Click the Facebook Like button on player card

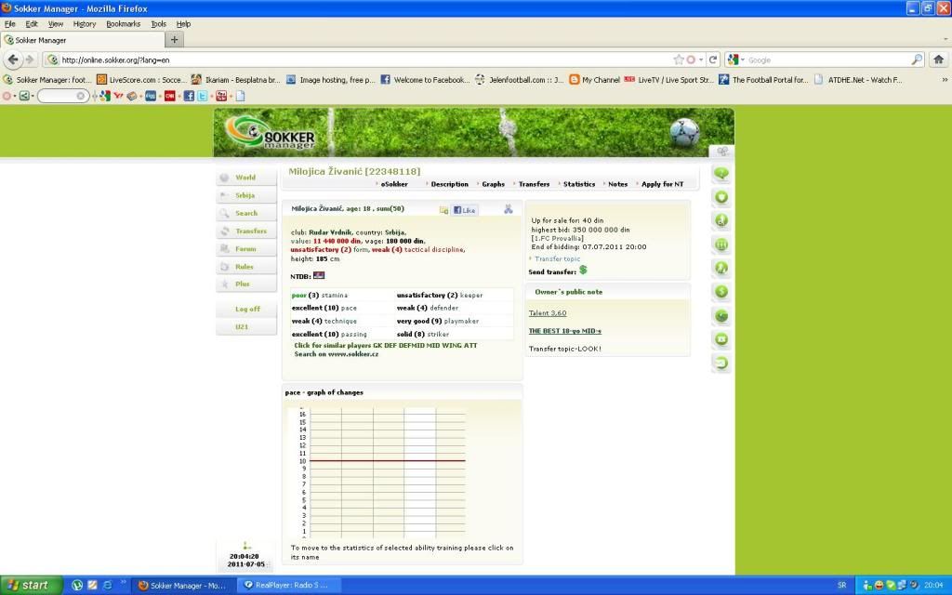(465, 210)
